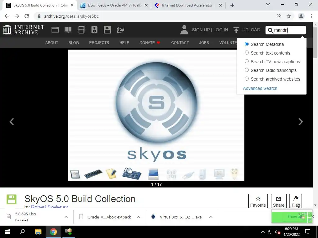
Task: Open the Chrome profile icon
Action: [301, 16]
